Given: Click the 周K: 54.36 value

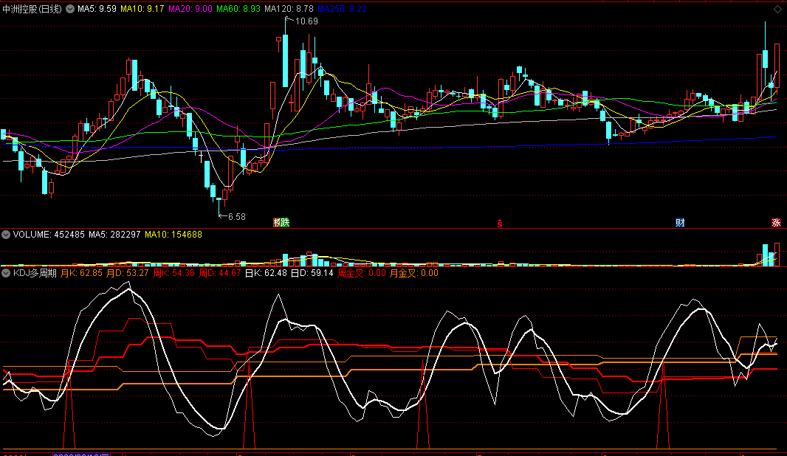Looking at the screenshot, I should coord(173,273).
